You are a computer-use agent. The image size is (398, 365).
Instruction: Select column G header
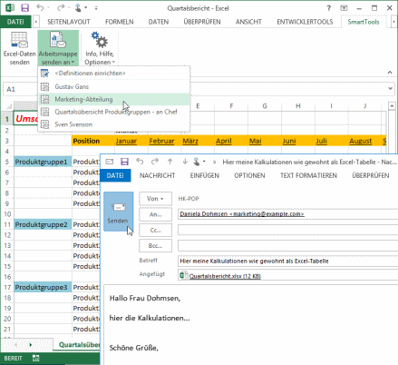265,106
